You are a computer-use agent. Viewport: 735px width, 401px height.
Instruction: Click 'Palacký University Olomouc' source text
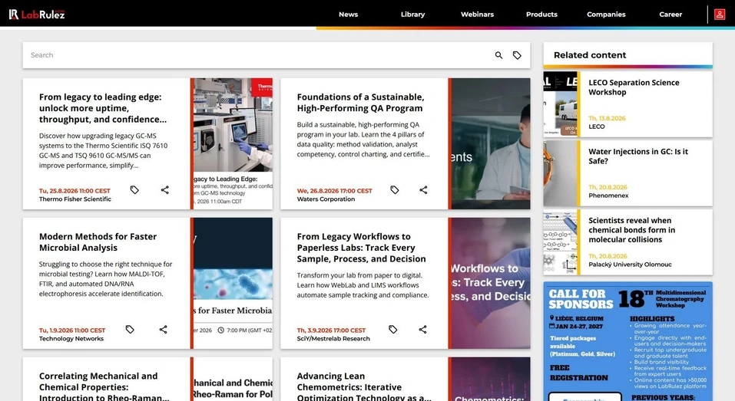point(630,265)
